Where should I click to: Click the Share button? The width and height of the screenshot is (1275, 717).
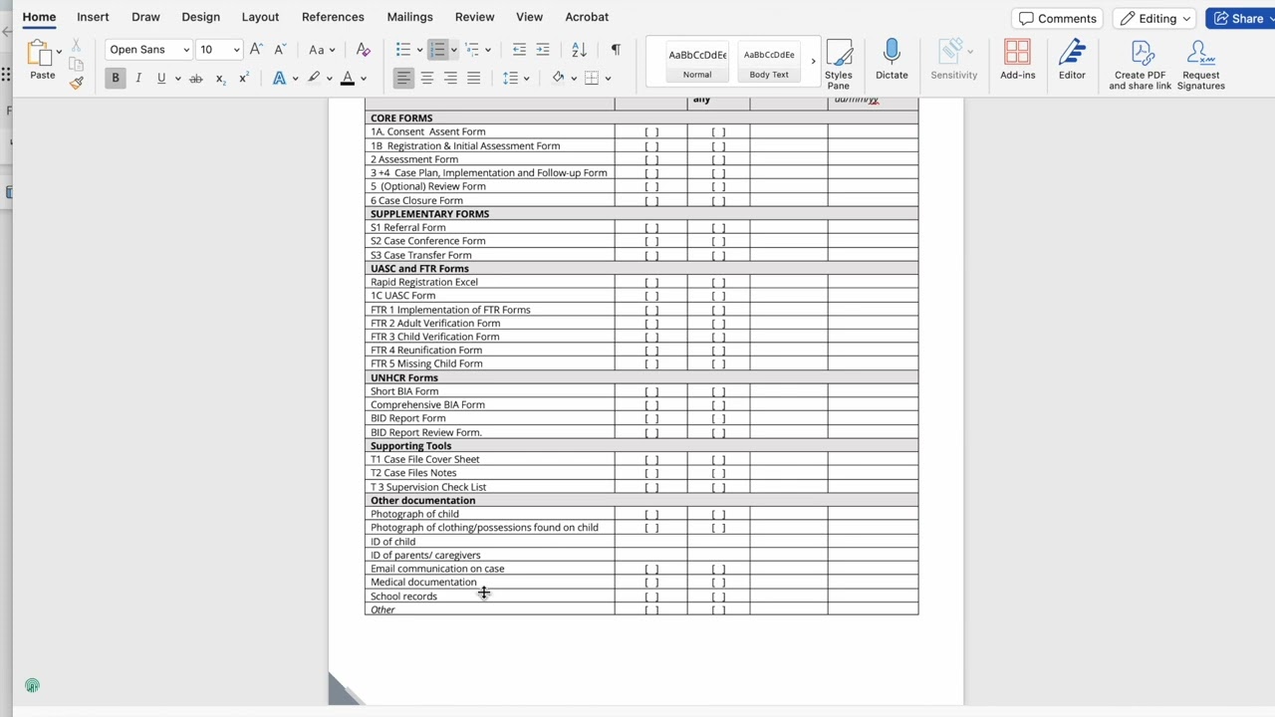click(x=1239, y=18)
